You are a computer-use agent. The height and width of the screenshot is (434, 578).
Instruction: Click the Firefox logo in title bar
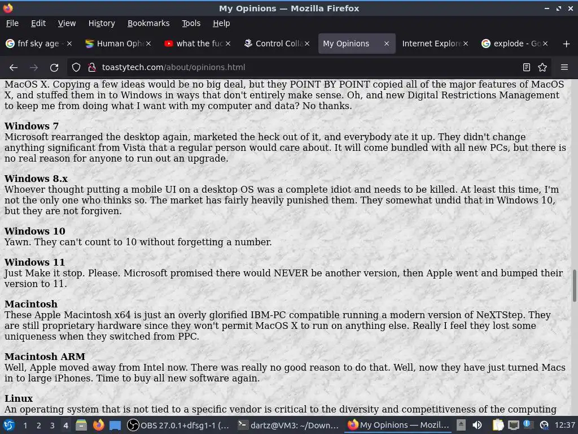click(8, 8)
